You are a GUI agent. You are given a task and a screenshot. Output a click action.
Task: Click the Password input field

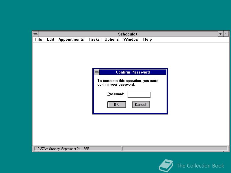point(139,95)
